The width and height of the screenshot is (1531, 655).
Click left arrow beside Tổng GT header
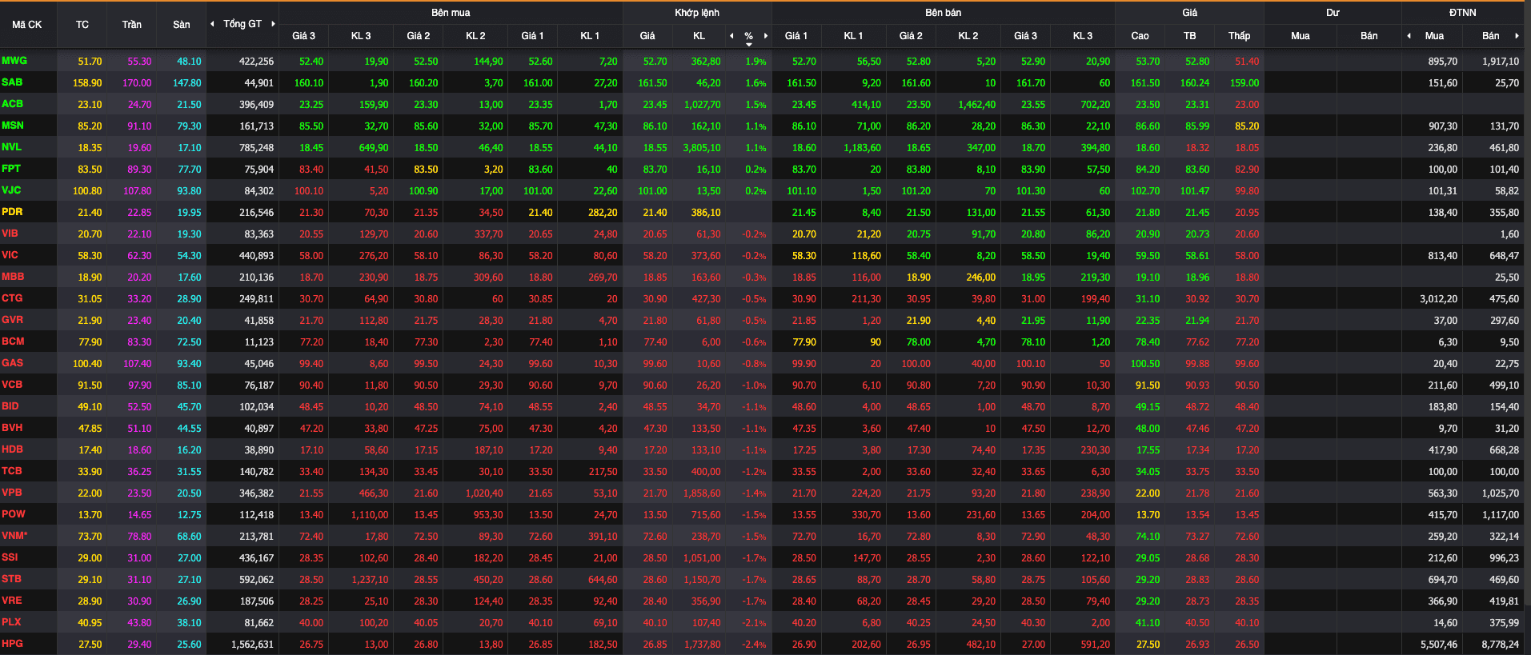[212, 24]
